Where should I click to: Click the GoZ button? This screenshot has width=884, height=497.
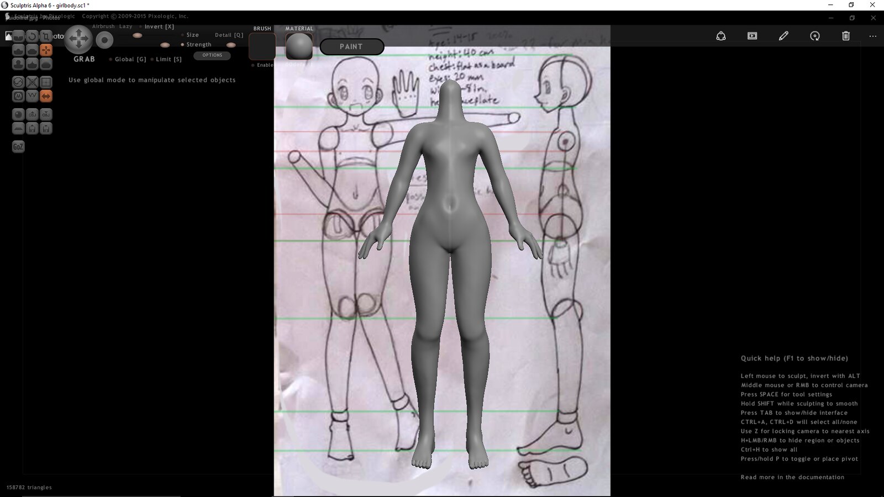click(18, 146)
